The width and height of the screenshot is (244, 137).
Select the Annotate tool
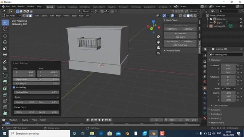[5, 62]
